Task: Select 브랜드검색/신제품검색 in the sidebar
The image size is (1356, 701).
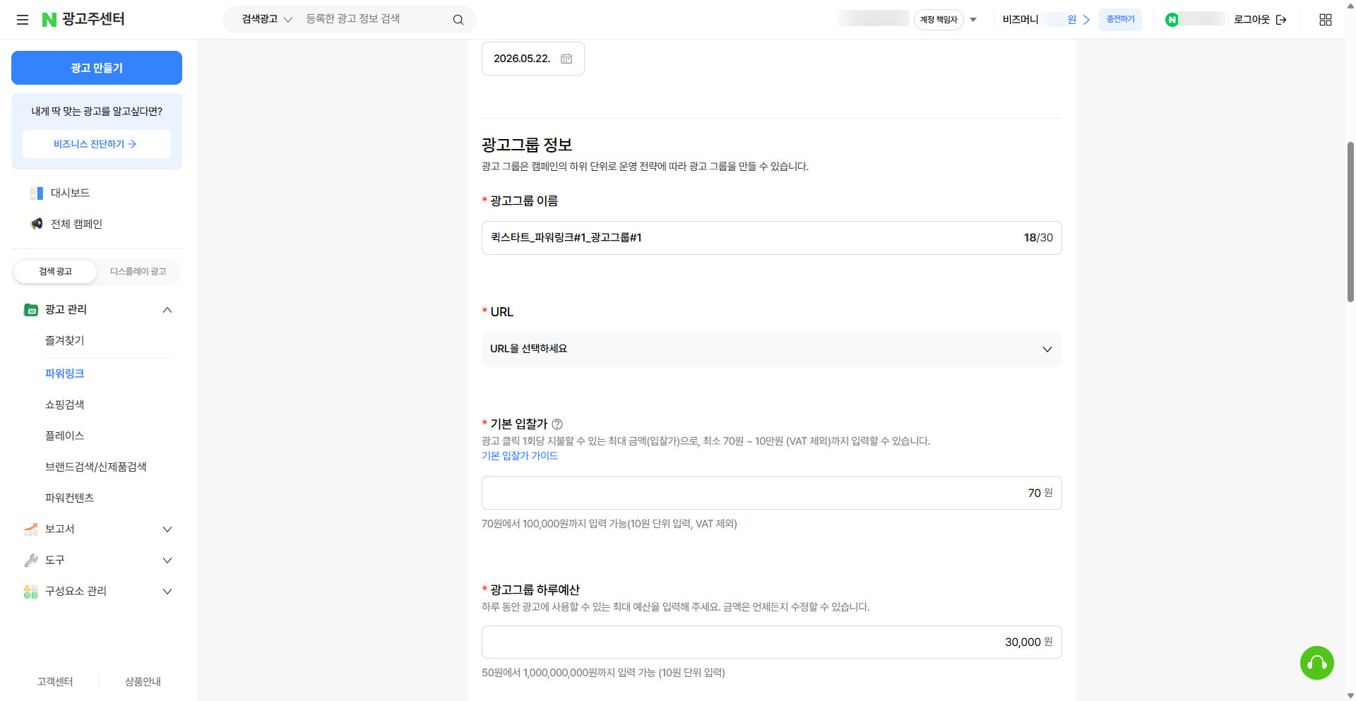Action: click(x=96, y=467)
